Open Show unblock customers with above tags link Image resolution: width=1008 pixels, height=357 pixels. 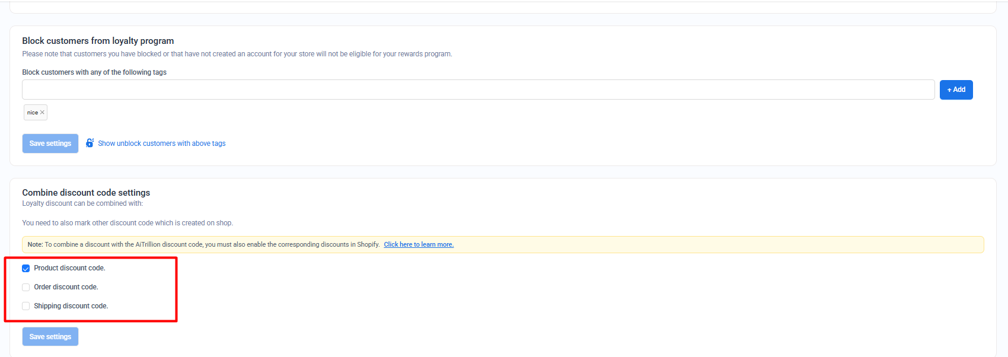point(161,144)
